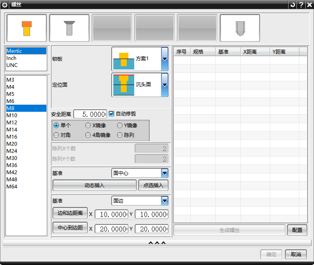The height and width of the screenshot is (265, 314).
Task: Select M12 in the size list
Action: tap(26, 123)
